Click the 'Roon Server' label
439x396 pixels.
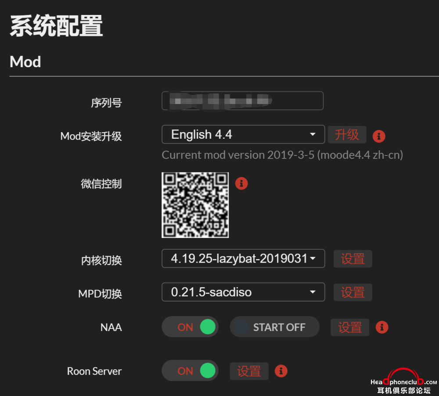tap(94, 371)
